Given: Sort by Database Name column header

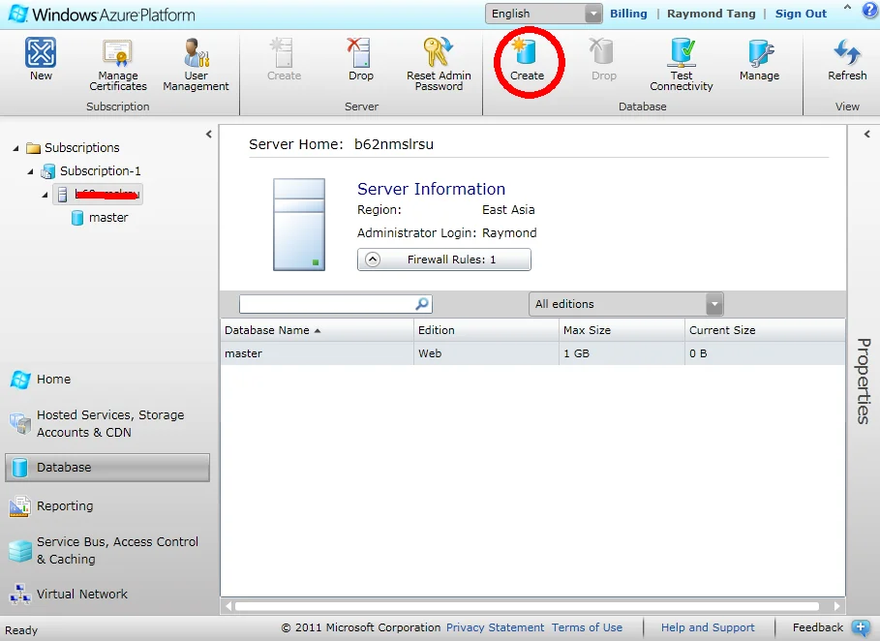Looking at the screenshot, I should pos(267,330).
